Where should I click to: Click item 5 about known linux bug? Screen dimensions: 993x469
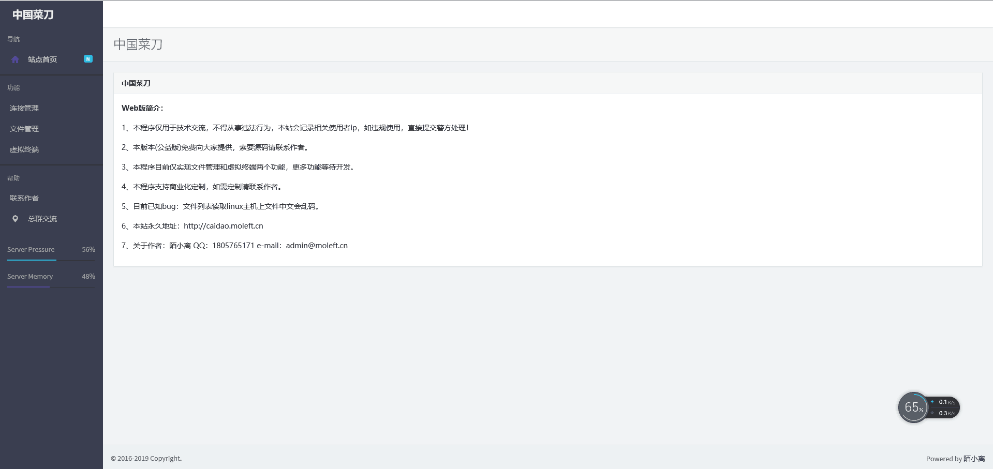(x=221, y=206)
